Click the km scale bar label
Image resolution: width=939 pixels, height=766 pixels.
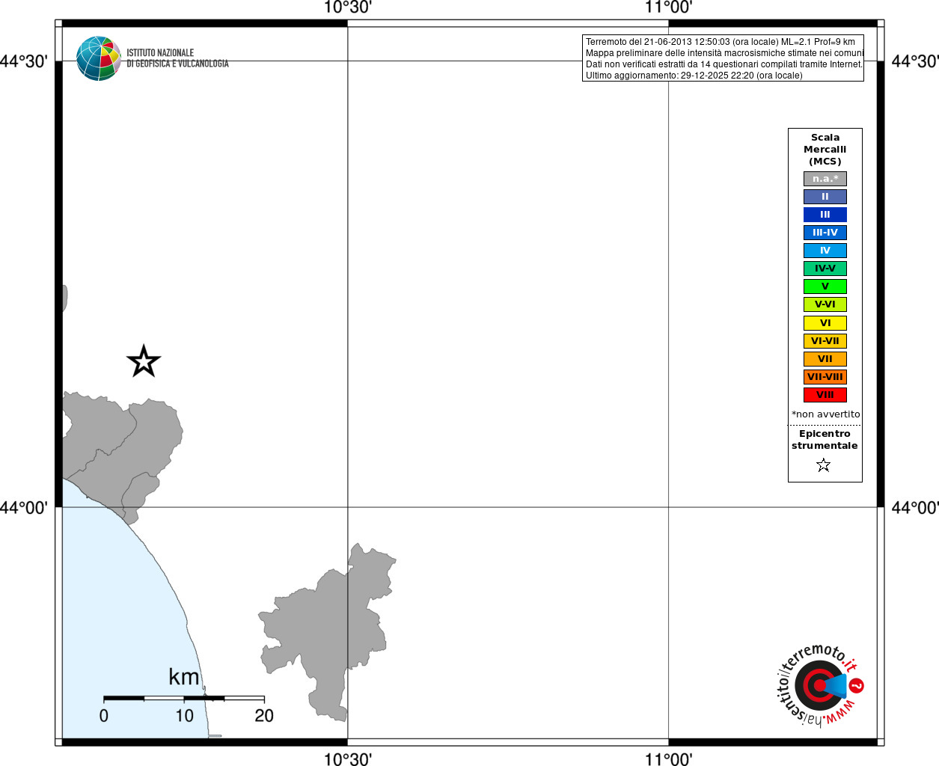click(x=184, y=677)
